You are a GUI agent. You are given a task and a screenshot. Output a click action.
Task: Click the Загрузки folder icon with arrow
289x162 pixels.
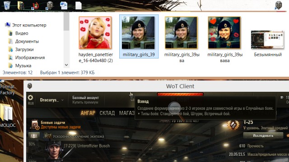11,49
